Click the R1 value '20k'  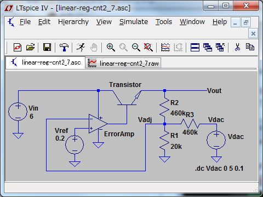click(x=176, y=147)
